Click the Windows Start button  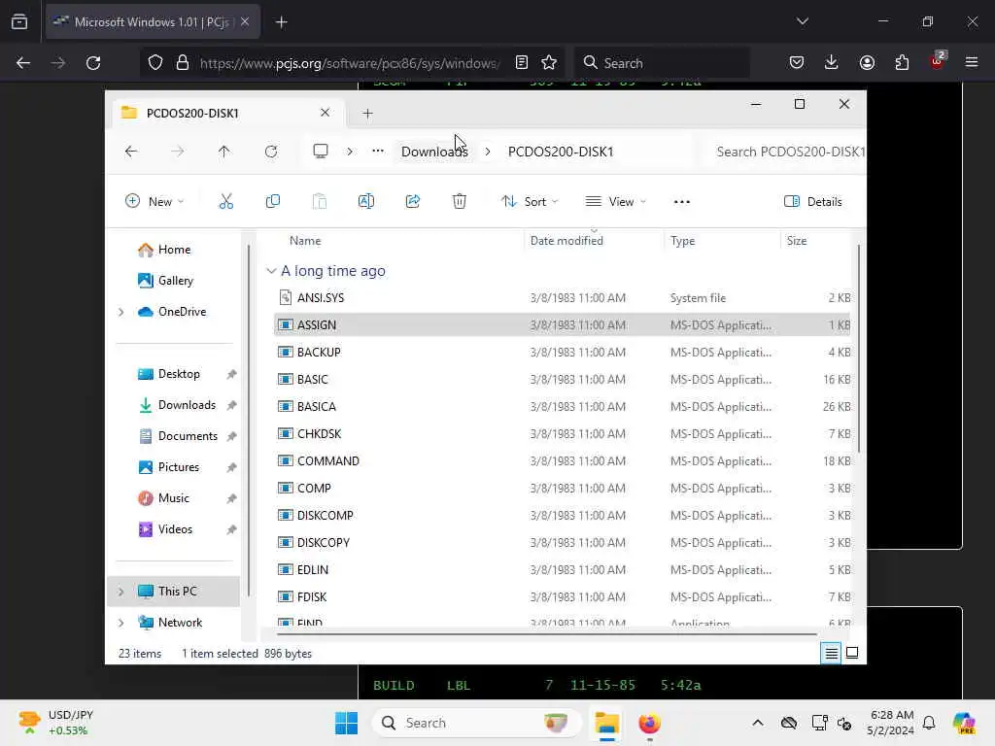pos(347,723)
